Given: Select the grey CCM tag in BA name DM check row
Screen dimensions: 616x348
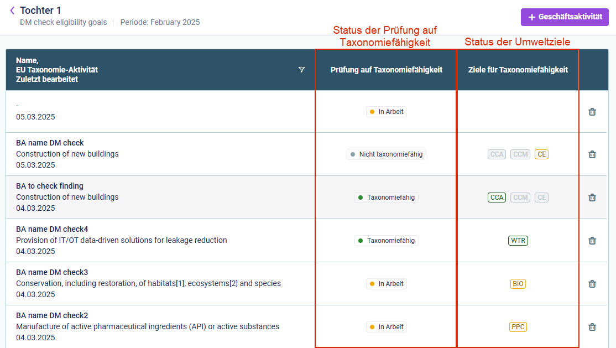Looking at the screenshot, I should click(x=520, y=154).
